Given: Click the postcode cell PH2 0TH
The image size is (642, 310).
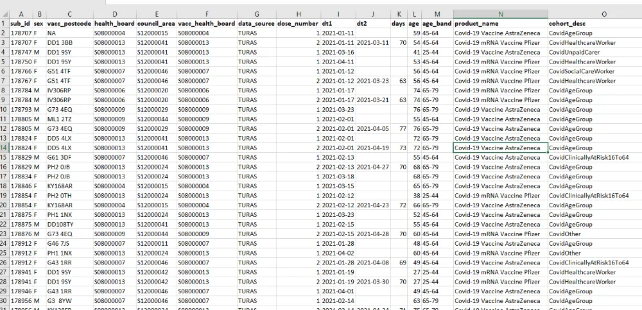Looking at the screenshot, I should click(x=59, y=195).
